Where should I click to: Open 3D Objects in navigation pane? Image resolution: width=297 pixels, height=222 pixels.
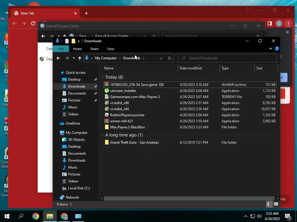[76, 140]
